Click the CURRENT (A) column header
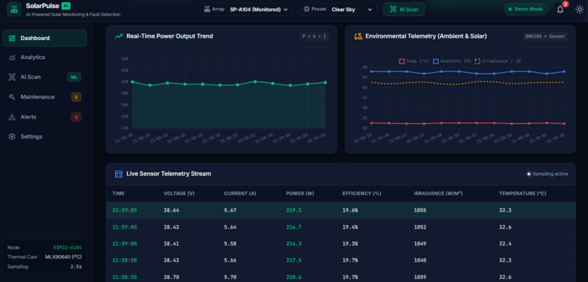This screenshot has width=588, height=282. click(240, 194)
